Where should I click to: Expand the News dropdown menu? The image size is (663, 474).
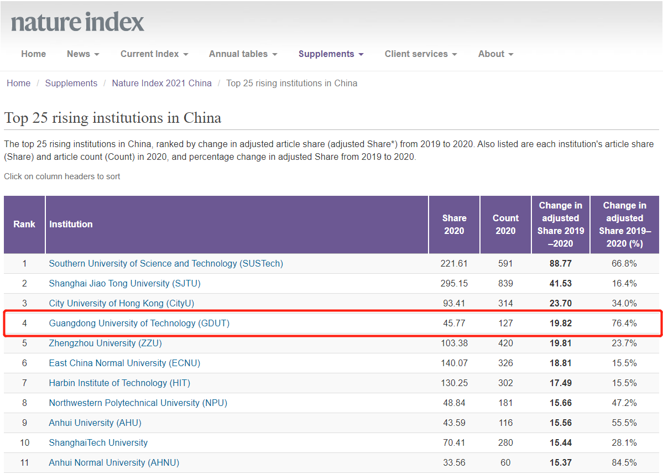[83, 54]
